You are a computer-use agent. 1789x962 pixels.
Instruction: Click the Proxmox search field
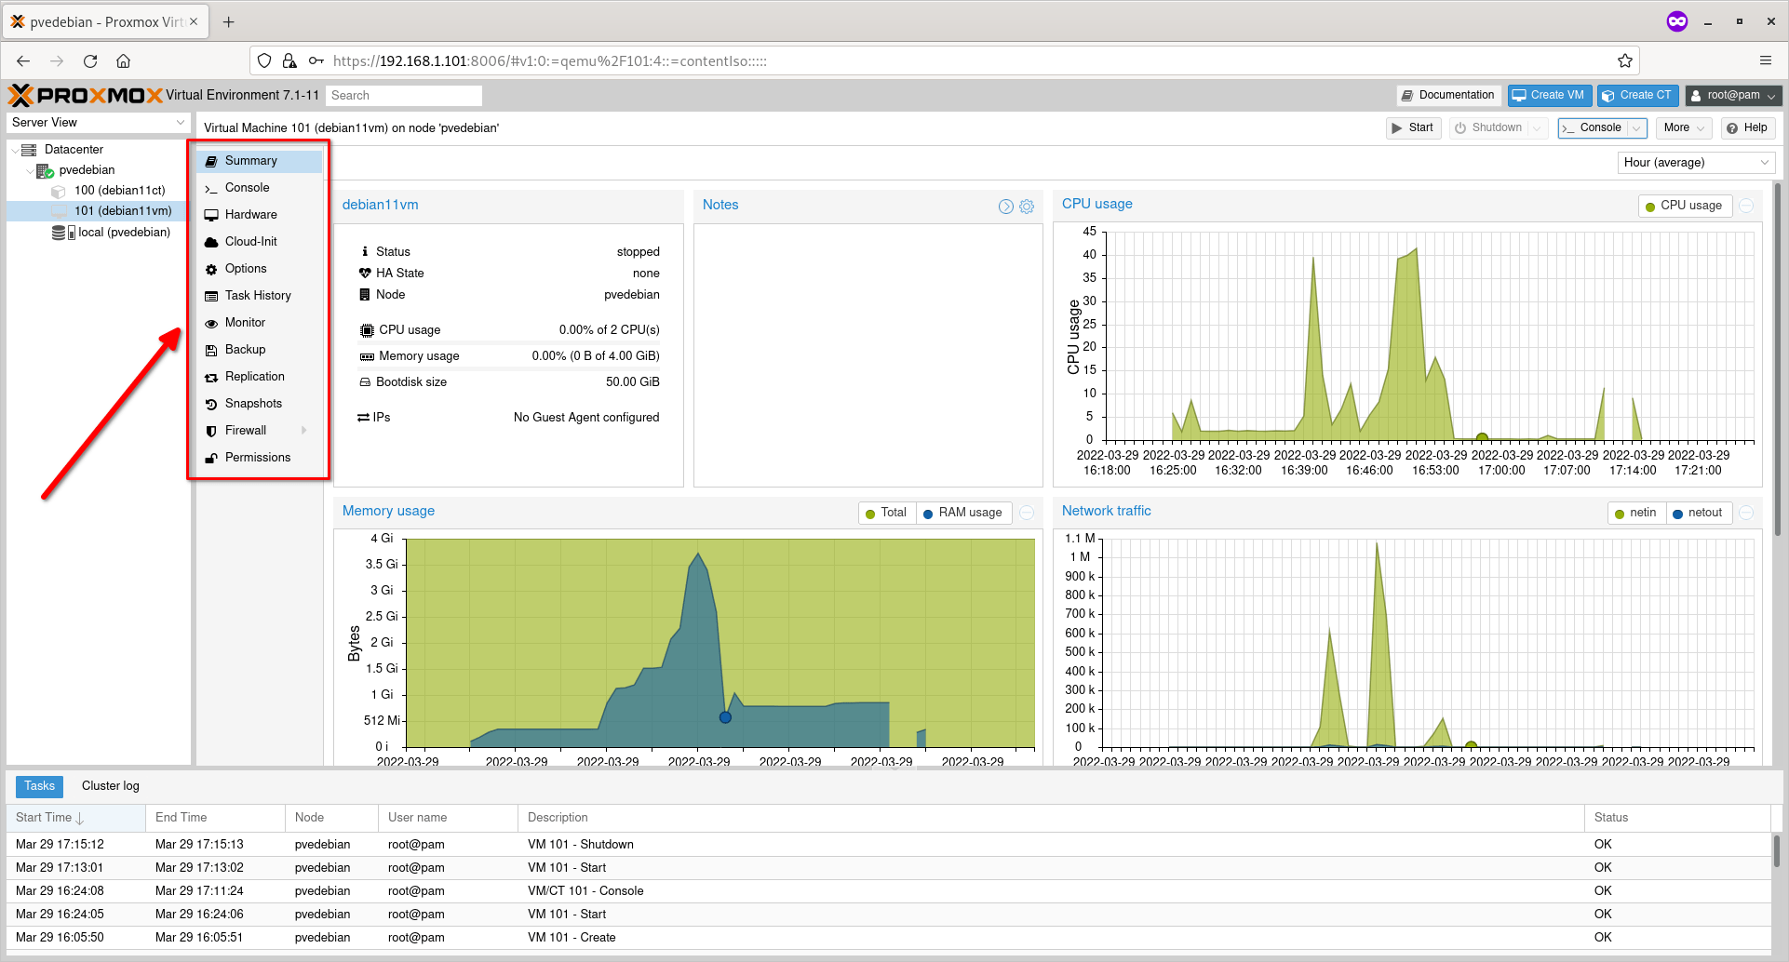pyautogui.click(x=404, y=96)
